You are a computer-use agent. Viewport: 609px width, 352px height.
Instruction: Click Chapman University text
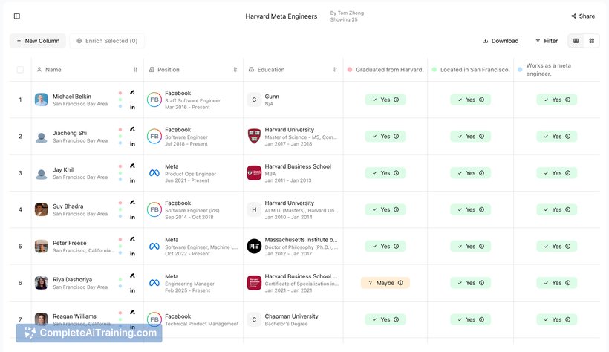click(x=291, y=316)
